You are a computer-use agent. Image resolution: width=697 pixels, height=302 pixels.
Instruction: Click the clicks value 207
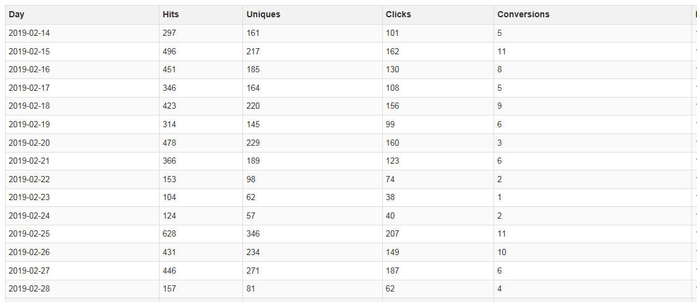point(392,234)
